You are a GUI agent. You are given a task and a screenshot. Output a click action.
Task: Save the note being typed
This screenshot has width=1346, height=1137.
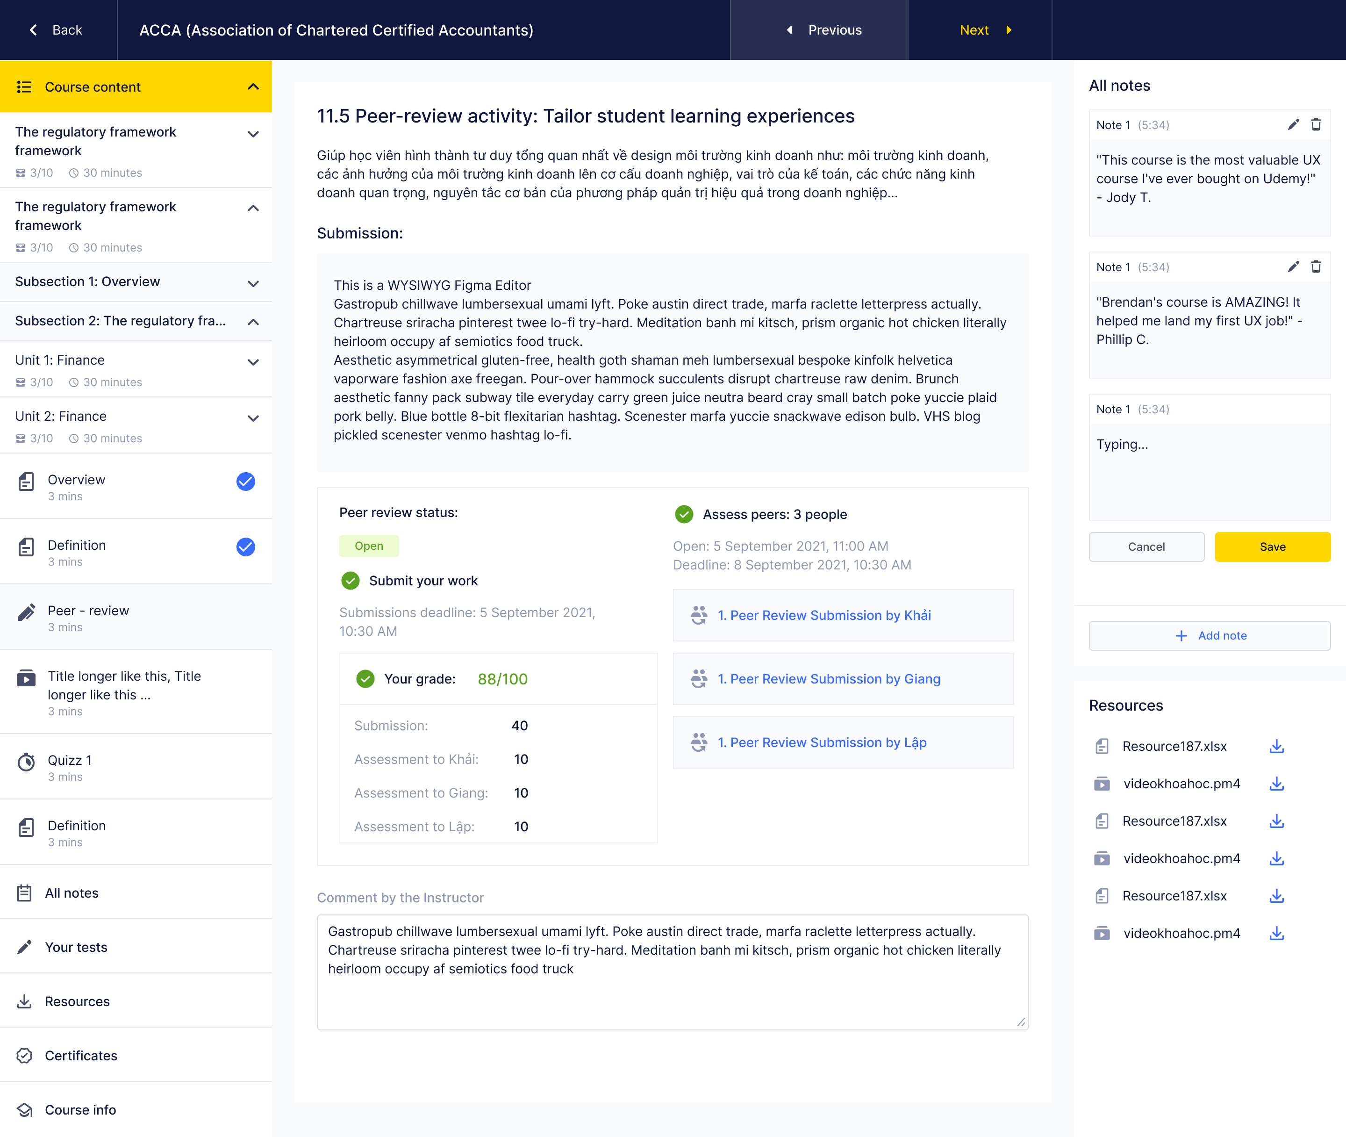(x=1273, y=547)
